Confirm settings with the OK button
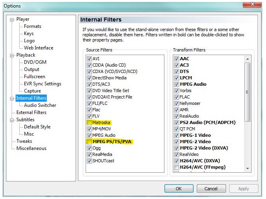266x199 pixels. 179,189
